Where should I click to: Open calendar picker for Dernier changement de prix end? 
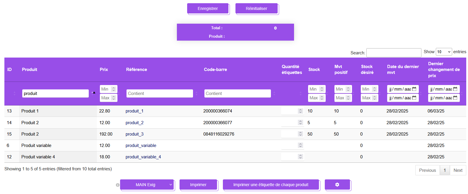455,98
